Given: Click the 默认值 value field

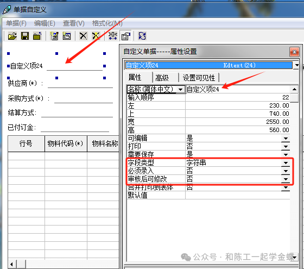Looking at the screenshot, I should pos(238,195).
